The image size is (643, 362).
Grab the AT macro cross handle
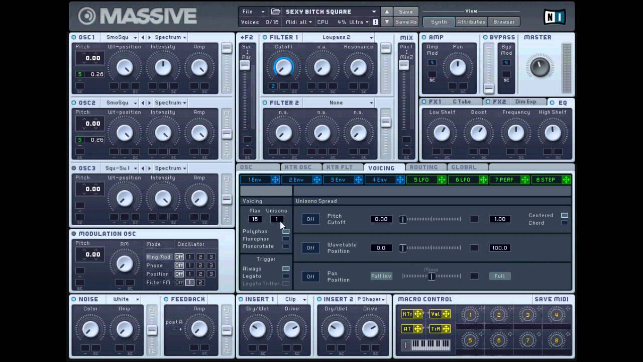pyautogui.click(x=418, y=329)
